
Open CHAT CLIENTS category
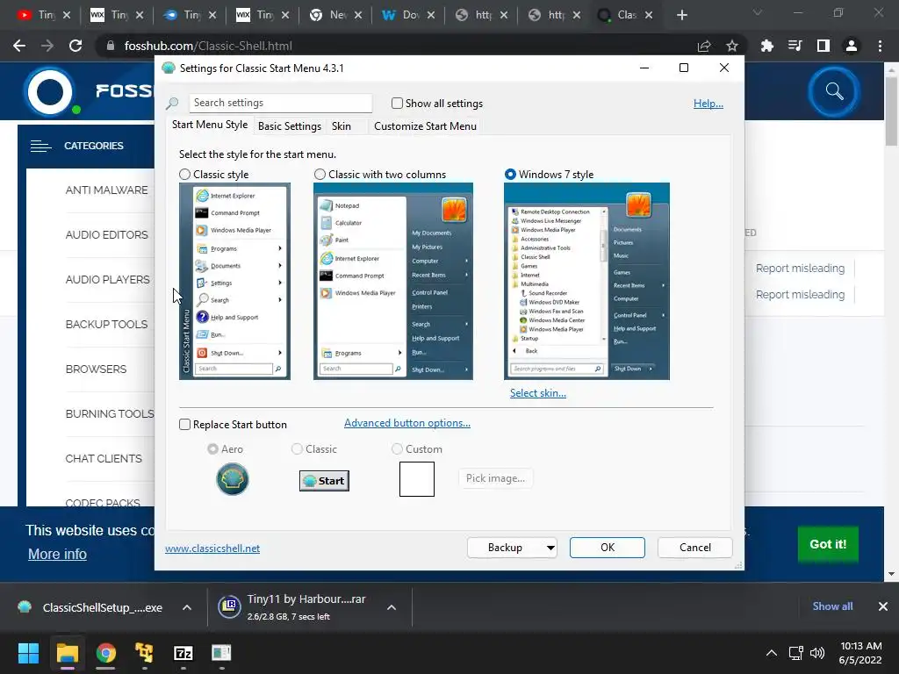104,458
